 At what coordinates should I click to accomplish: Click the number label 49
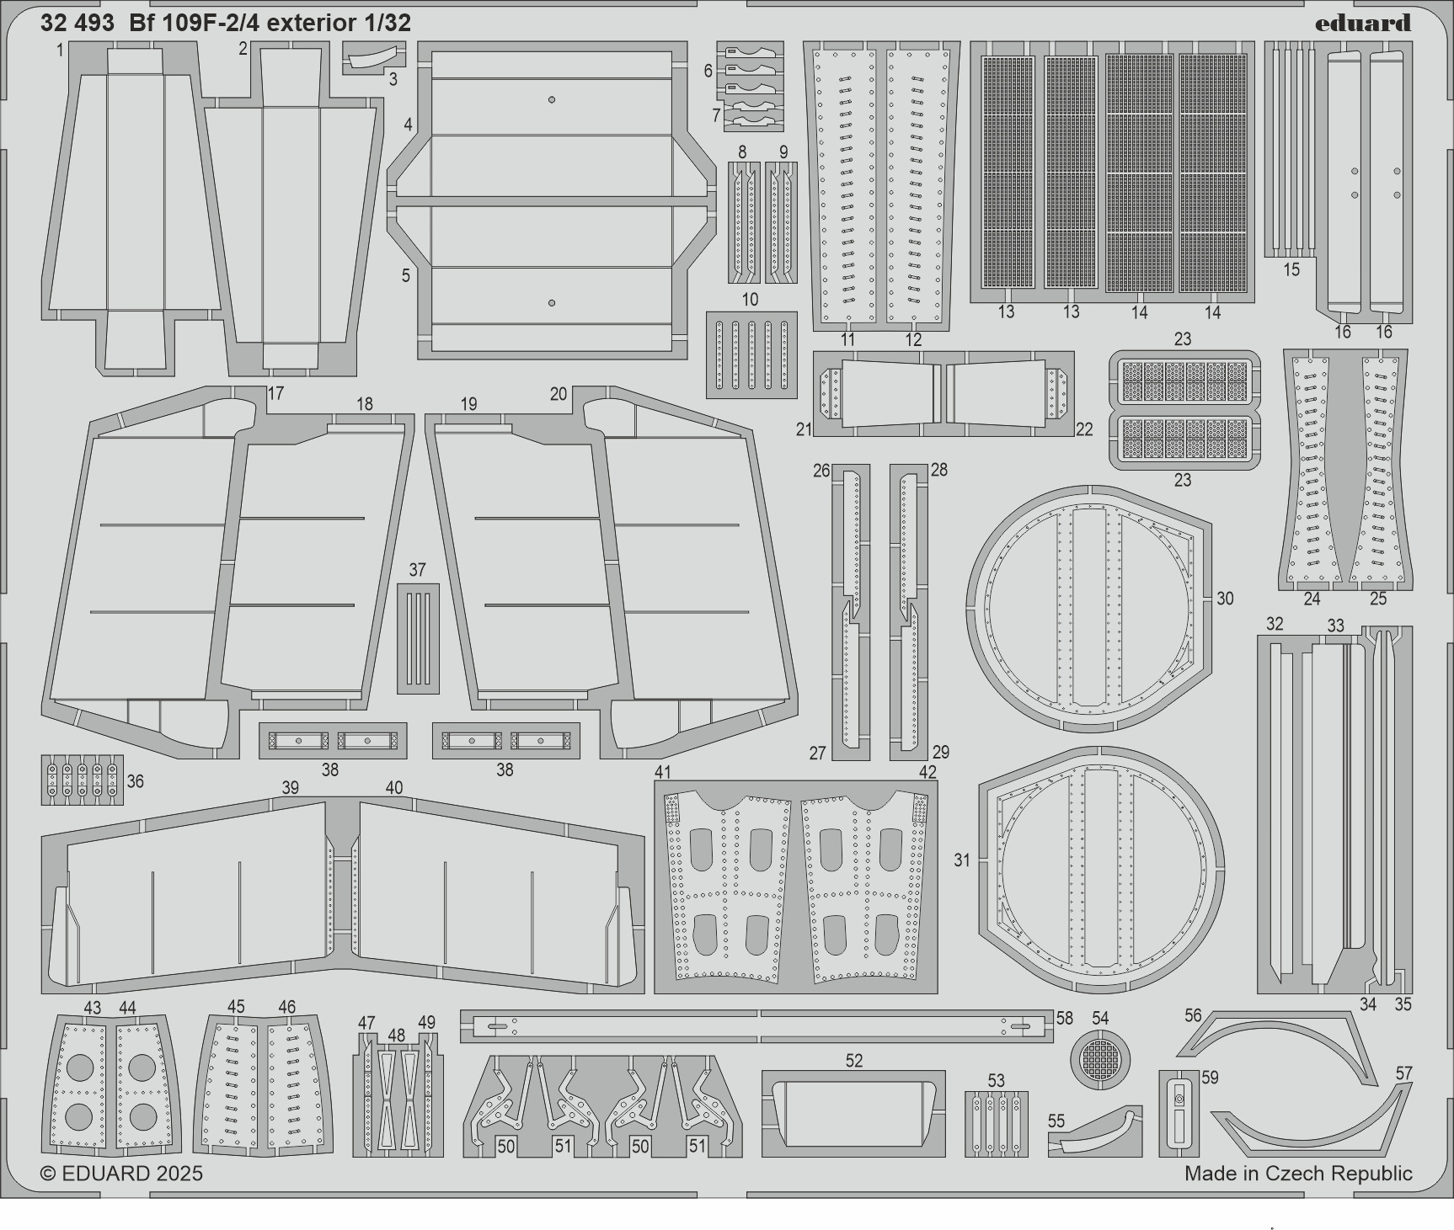click(x=427, y=1023)
